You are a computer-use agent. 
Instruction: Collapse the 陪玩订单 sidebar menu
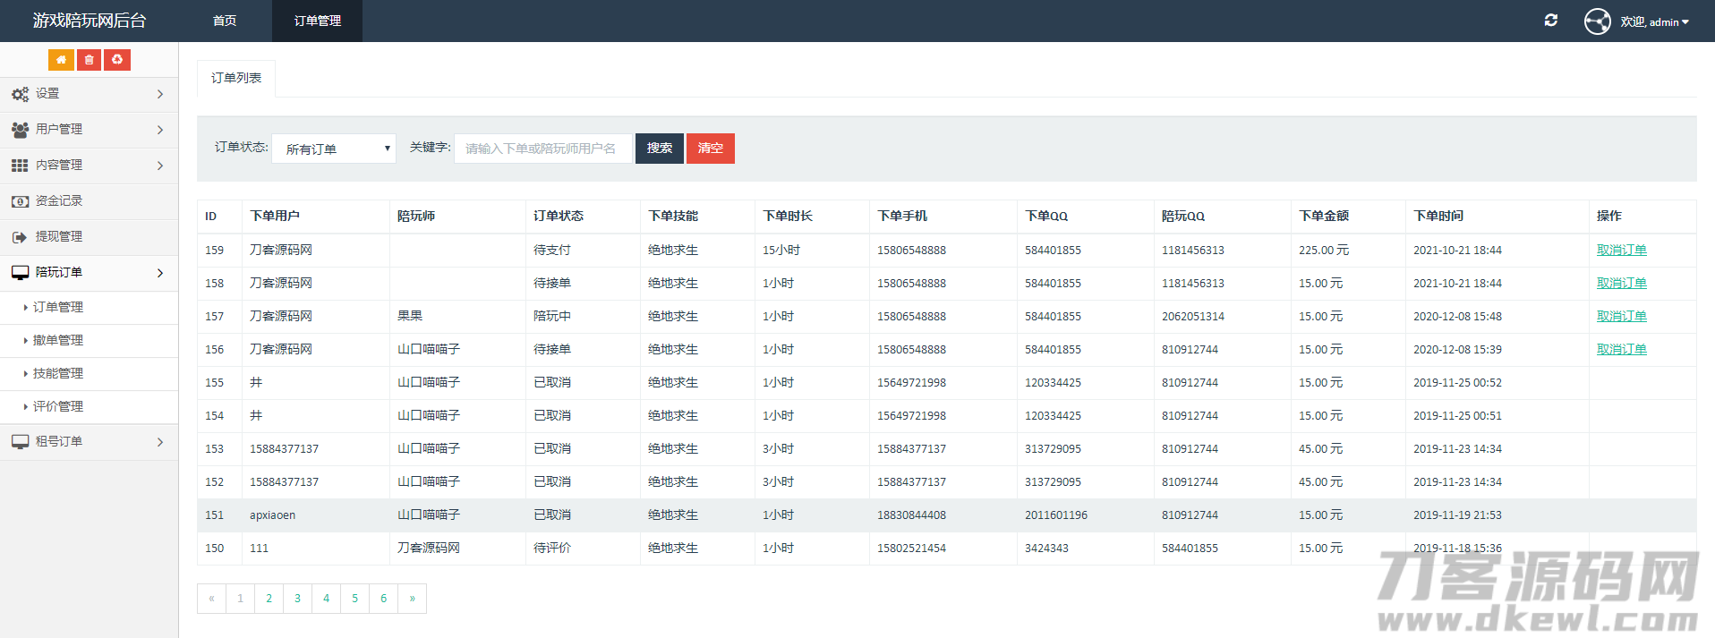[x=89, y=272]
